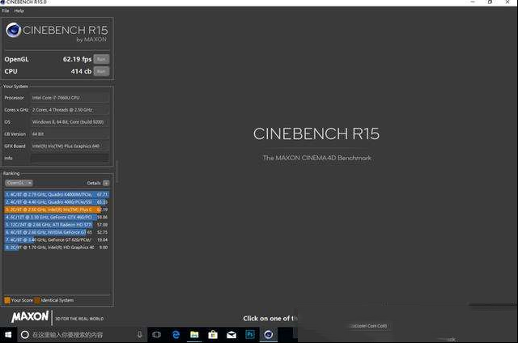Open Photoshop from taskbar
The width and height of the screenshot is (518, 343).
[x=250, y=335]
